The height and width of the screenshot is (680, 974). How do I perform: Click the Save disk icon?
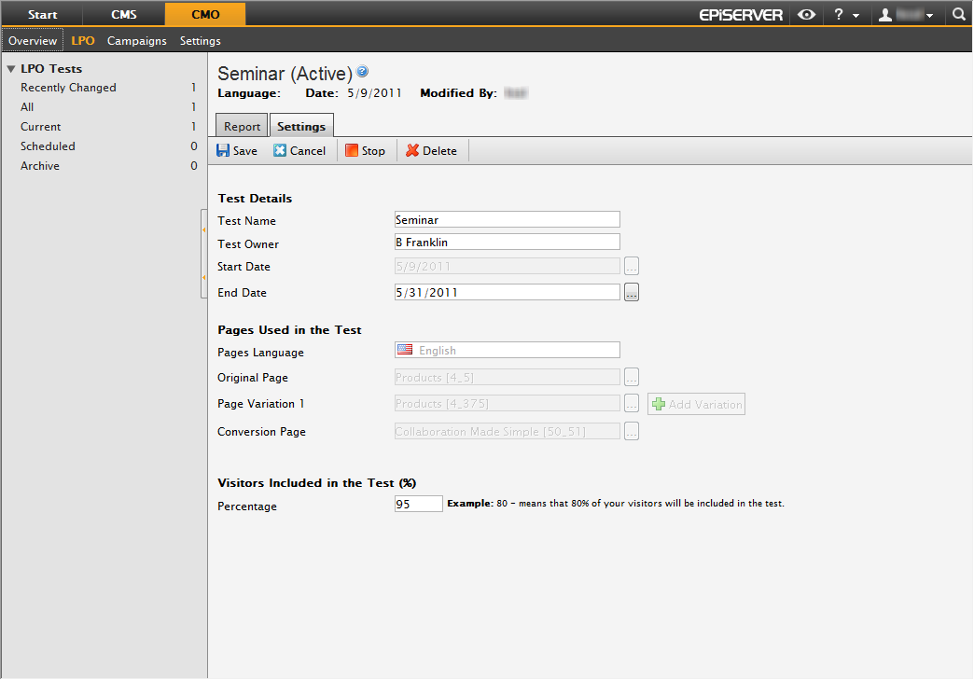pos(223,150)
